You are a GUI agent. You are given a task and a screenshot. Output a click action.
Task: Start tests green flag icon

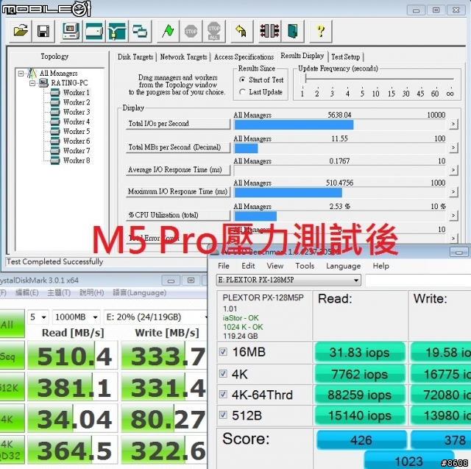(168, 31)
